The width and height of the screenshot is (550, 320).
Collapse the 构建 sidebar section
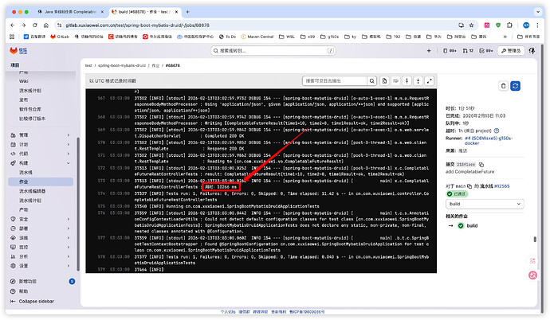41,163
